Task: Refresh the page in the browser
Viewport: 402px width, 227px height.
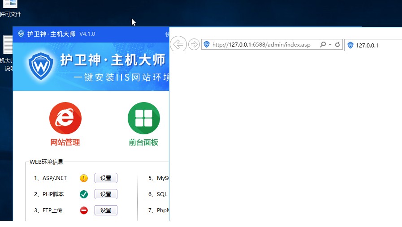Action: point(337,45)
